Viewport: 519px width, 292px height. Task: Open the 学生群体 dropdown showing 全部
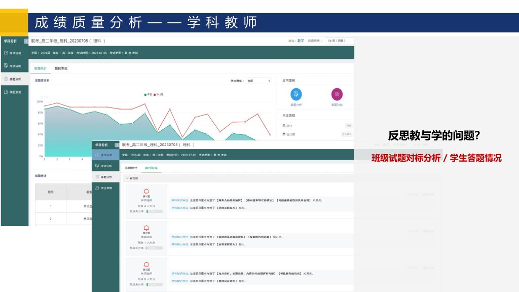pyautogui.click(x=258, y=81)
